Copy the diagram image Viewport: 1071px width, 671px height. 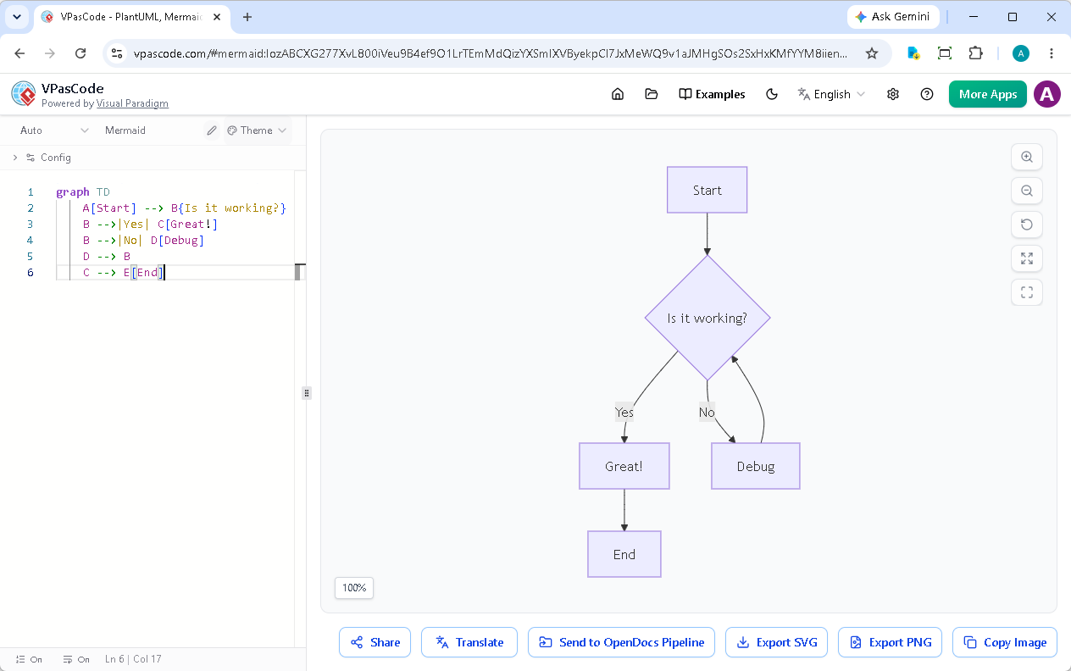(x=1005, y=642)
